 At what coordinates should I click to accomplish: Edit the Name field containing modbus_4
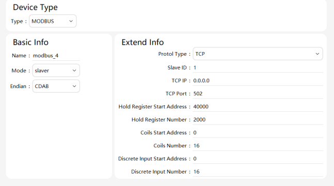pos(56,56)
